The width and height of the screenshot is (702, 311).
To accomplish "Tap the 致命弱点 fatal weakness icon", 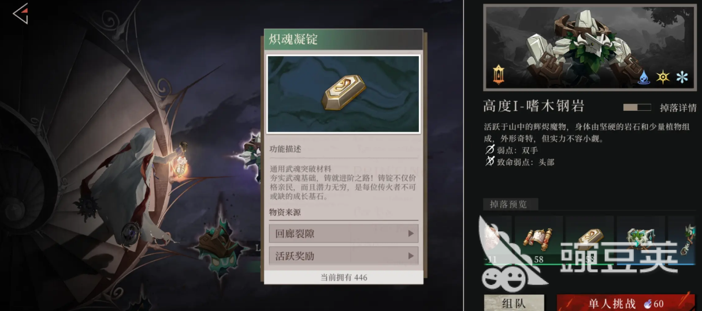I will coord(490,162).
